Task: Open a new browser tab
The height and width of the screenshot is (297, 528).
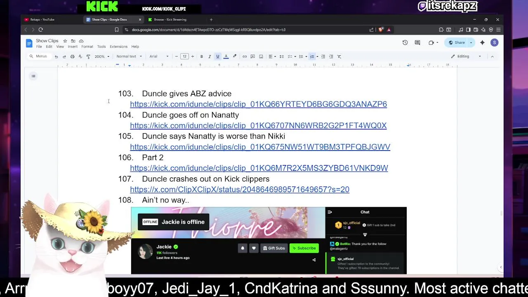Action: click(211, 19)
